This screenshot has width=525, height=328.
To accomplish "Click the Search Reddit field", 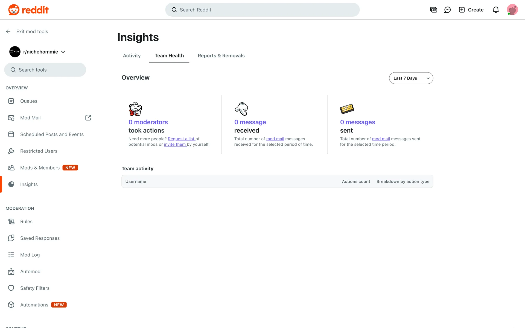I will pyautogui.click(x=262, y=10).
